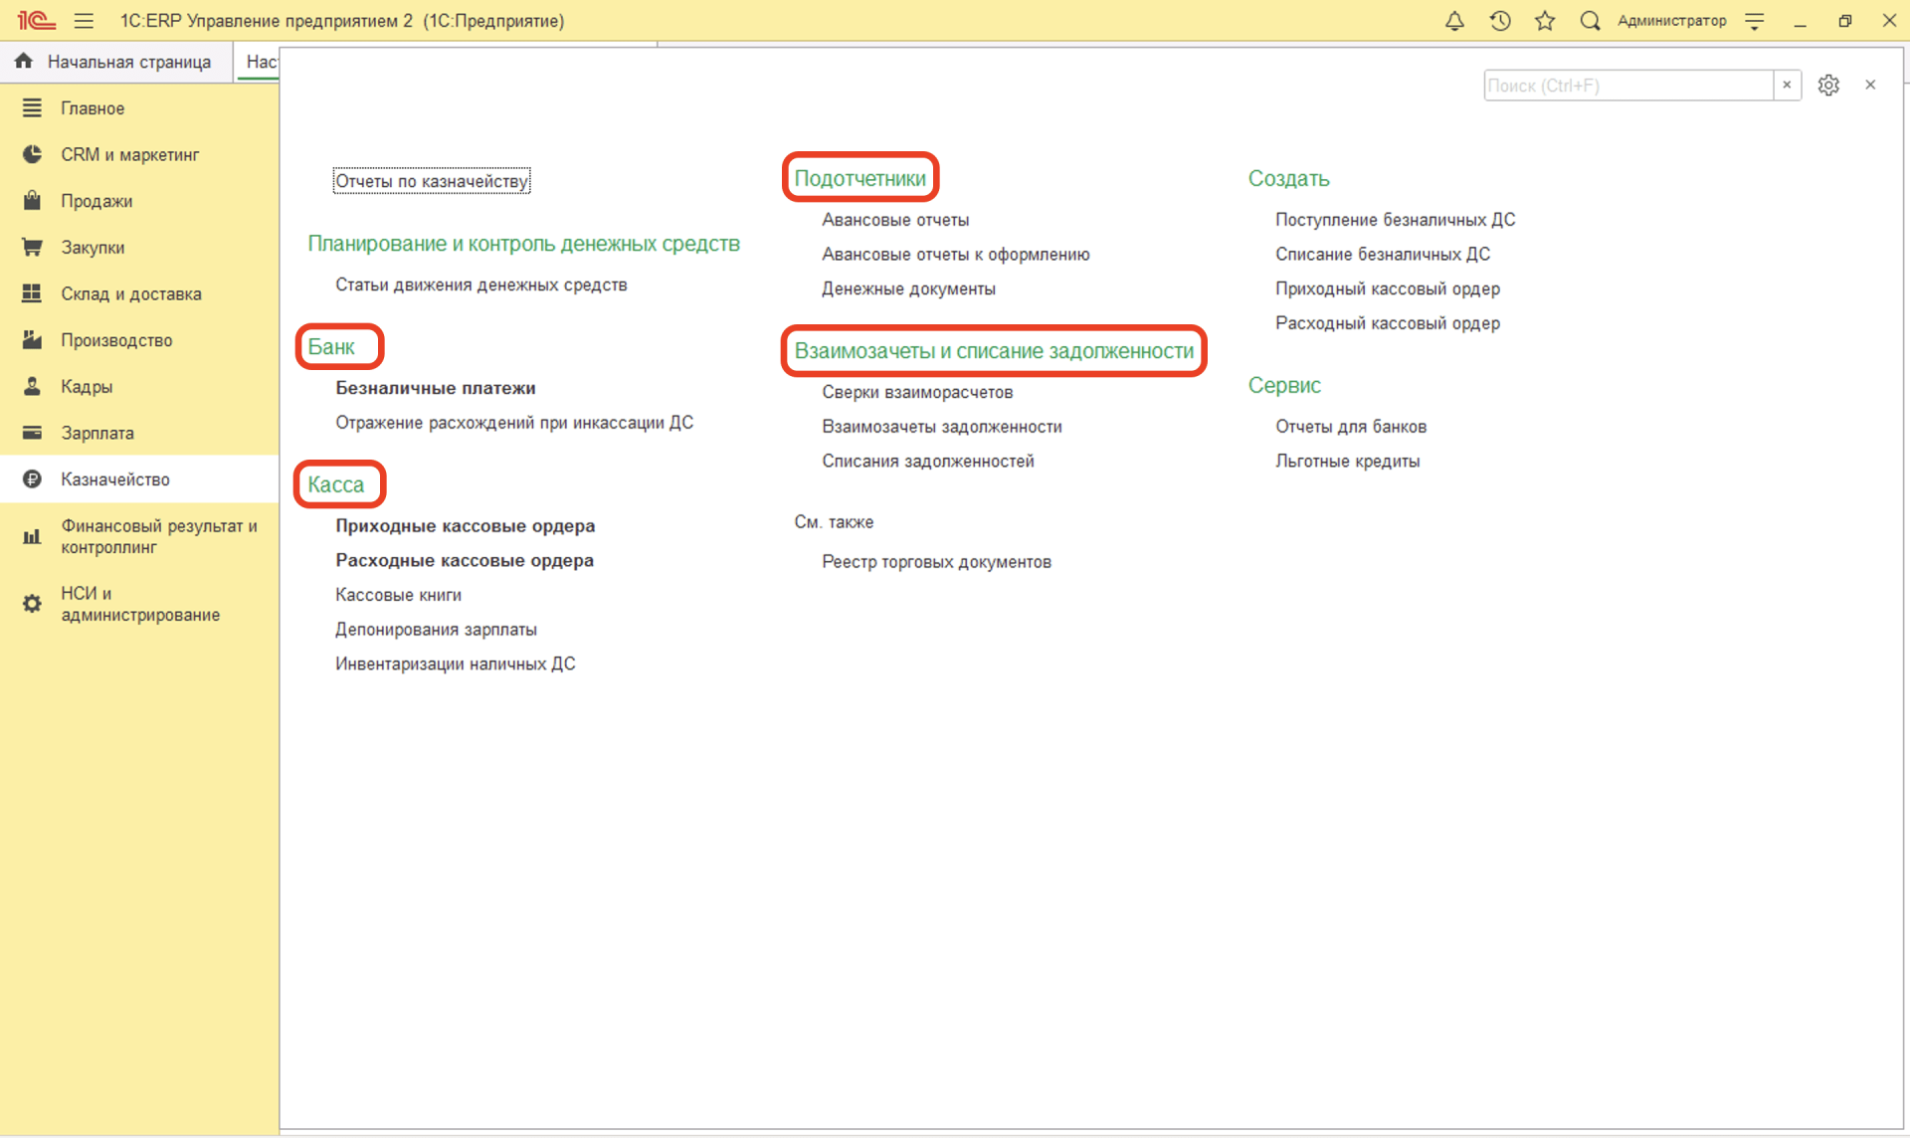Click the global search magnifier icon
Screen dimensions: 1910x1138
(1590, 21)
